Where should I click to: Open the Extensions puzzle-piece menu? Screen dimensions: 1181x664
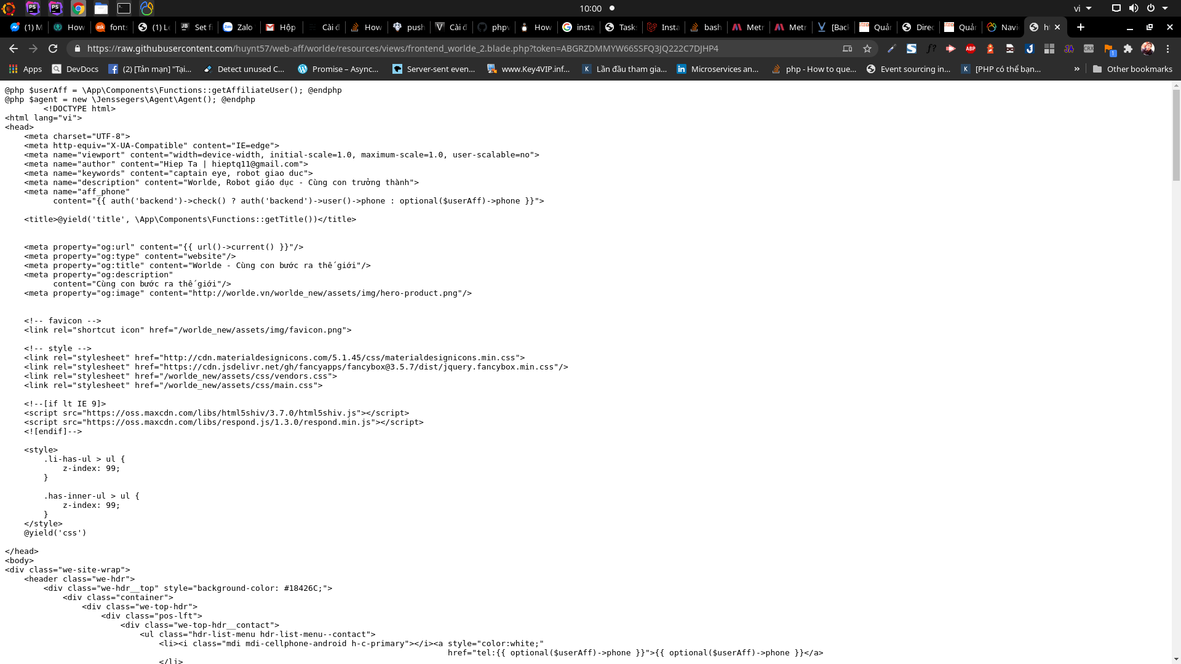pos(1128,49)
